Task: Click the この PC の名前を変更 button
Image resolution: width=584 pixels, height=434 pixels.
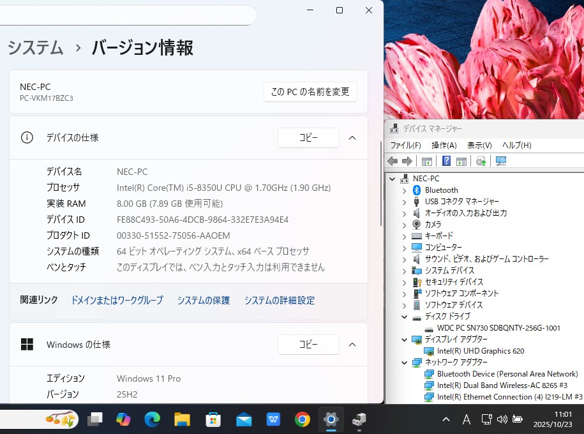Action: 310,92
